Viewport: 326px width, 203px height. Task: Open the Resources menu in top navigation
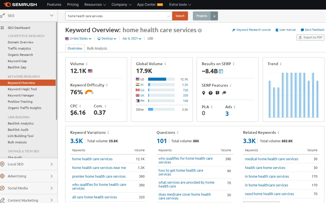pyautogui.click(x=93, y=5)
